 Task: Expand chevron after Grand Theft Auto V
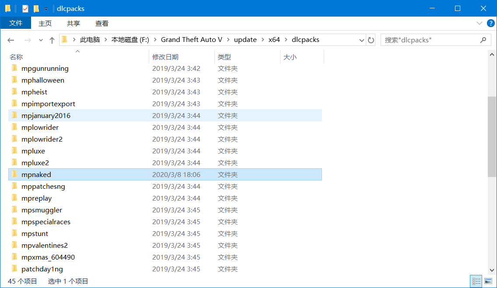click(228, 40)
